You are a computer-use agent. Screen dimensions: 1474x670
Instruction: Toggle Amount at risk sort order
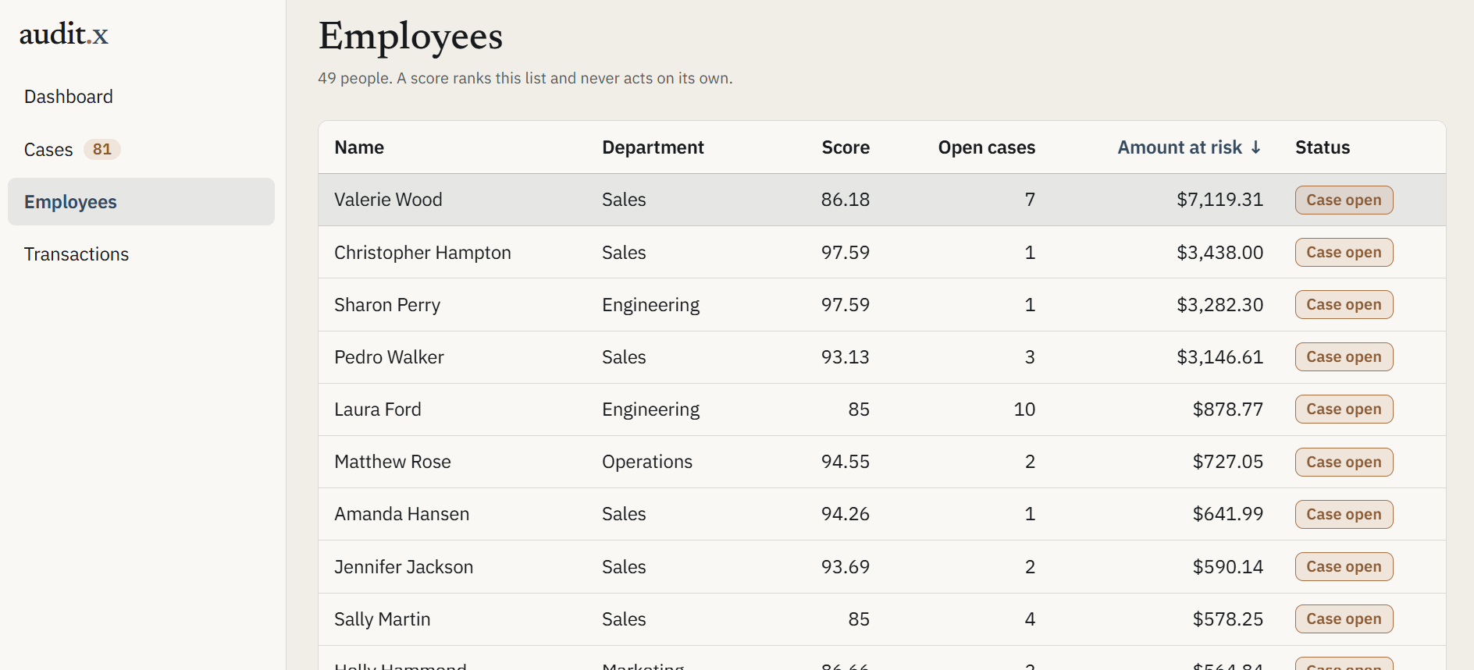click(x=1190, y=147)
